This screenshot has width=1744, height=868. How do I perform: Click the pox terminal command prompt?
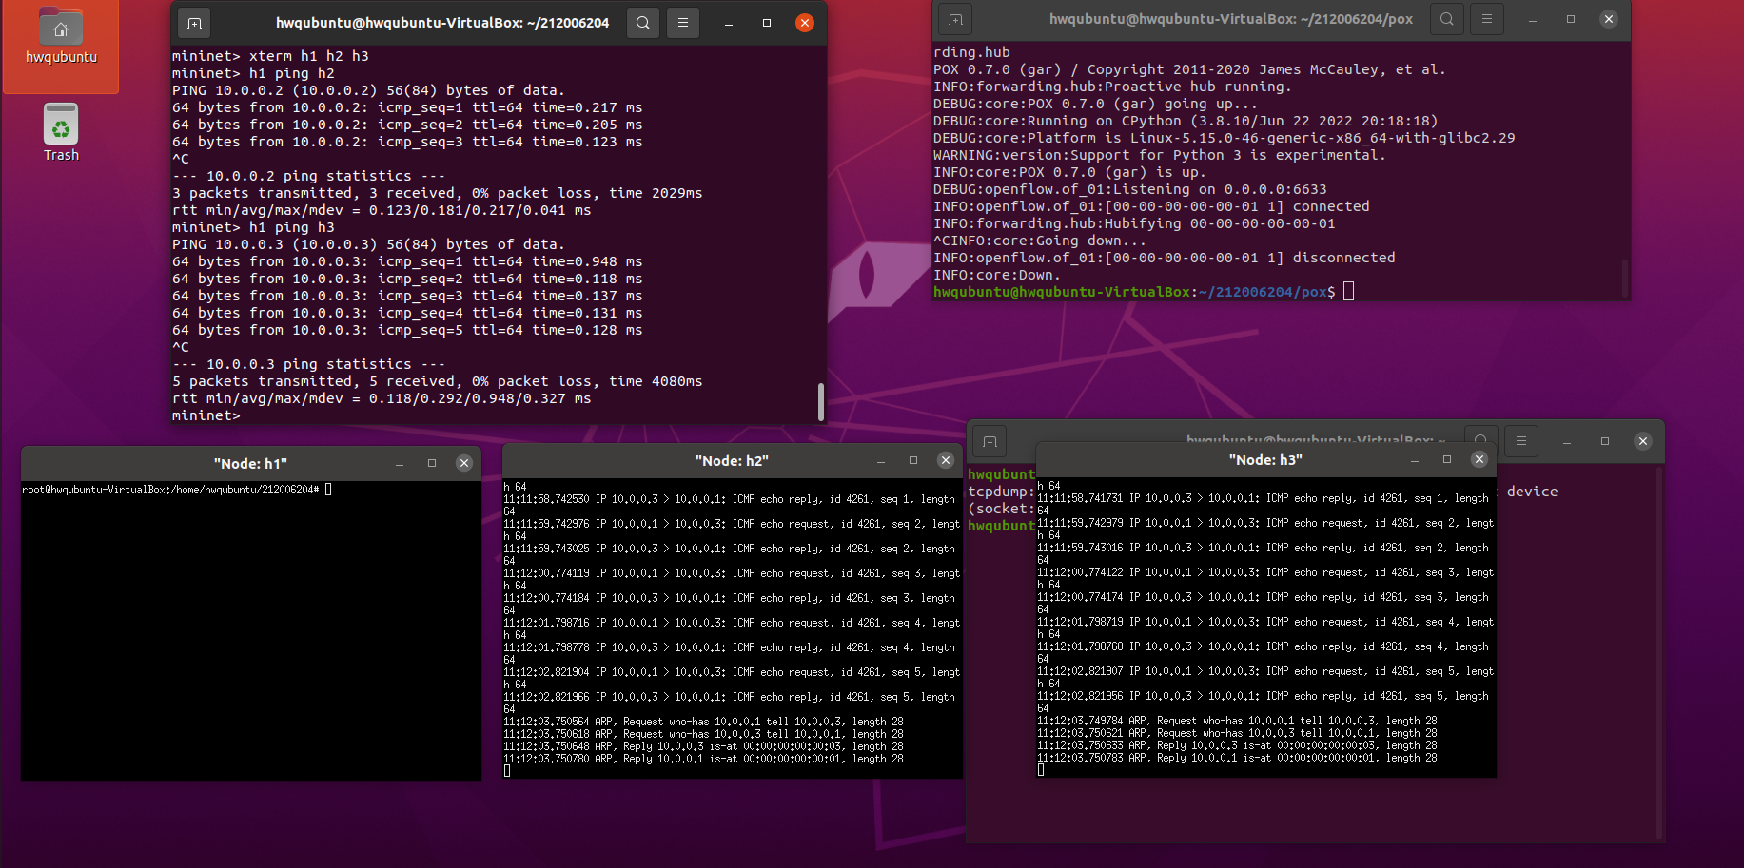coord(1348,292)
